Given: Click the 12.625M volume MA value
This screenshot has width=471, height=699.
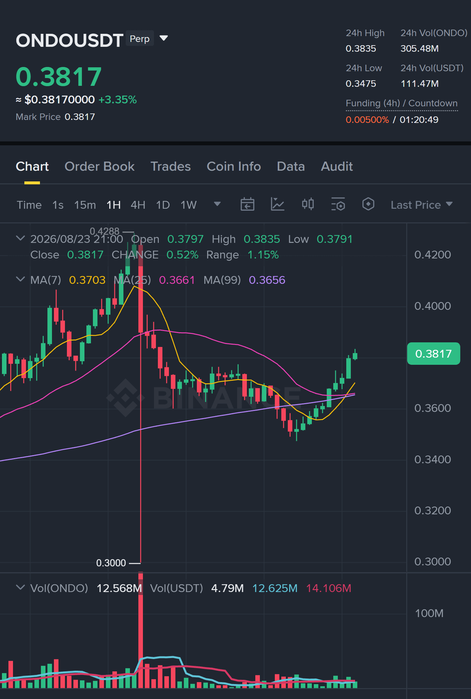Looking at the screenshot, I should tap(275, 588).
